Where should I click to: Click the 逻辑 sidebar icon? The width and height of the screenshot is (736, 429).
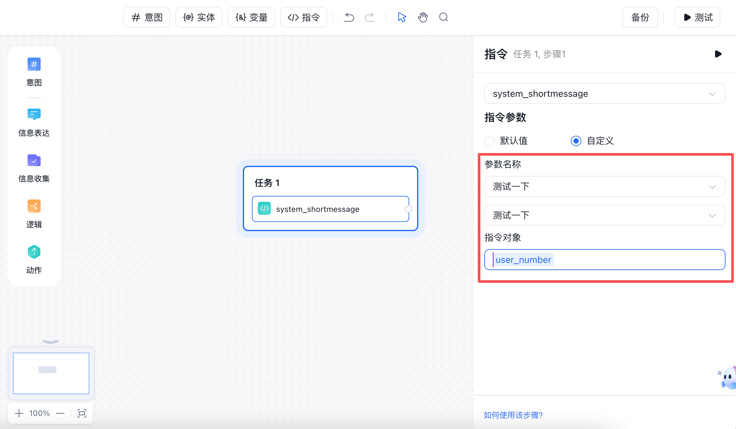[x=34, y=206]
